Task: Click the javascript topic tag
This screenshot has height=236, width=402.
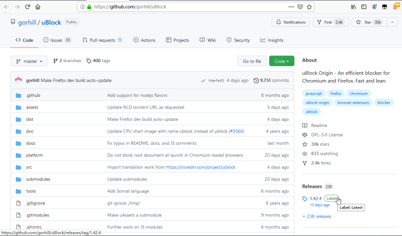Action: pos(314,93)
